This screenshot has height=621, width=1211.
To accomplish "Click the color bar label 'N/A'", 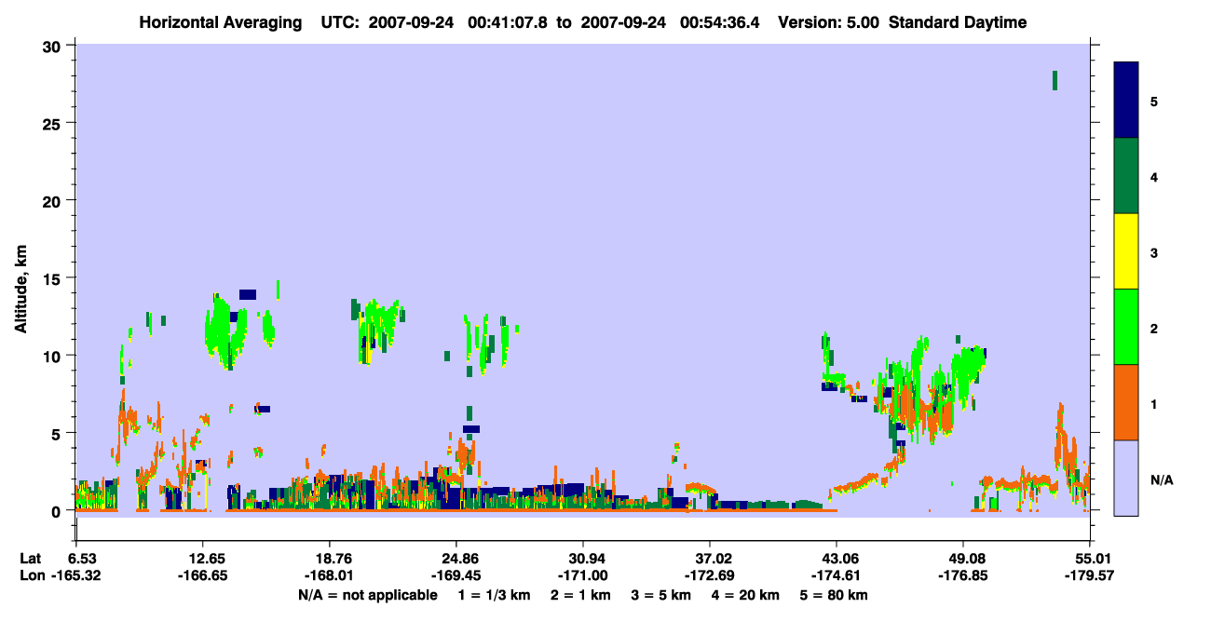I will (1162, 479).
